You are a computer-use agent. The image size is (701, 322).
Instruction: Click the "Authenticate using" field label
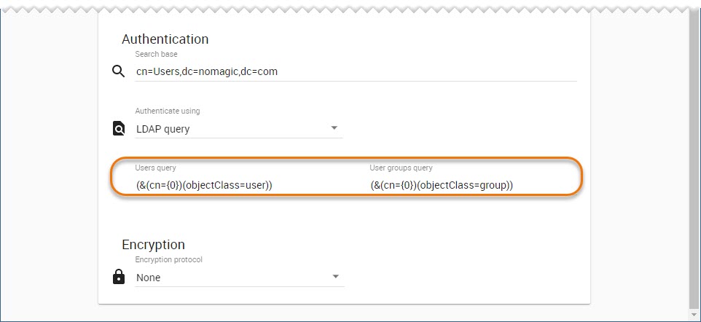click(x=167, y=111)
